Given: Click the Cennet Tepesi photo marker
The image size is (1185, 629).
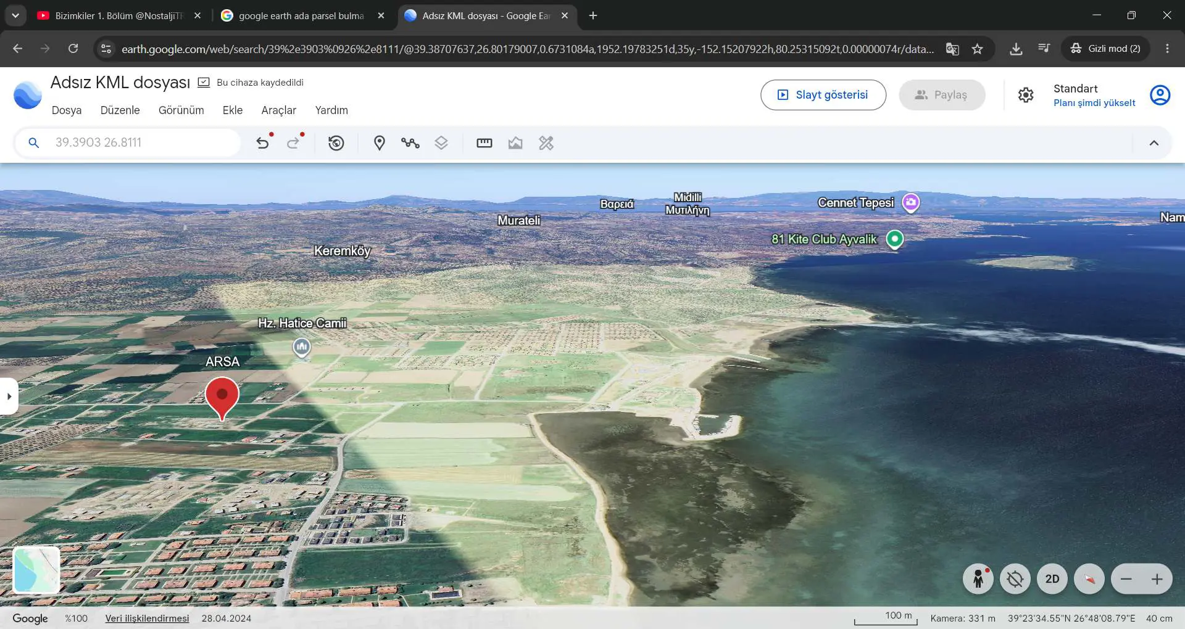Looking at the screenshot, I should [911, 203].
